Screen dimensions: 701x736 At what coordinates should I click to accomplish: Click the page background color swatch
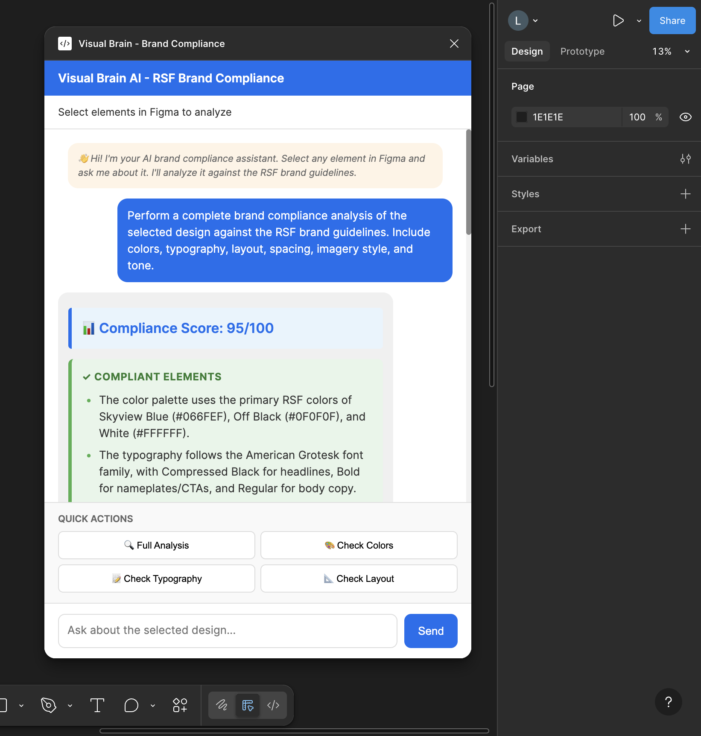pos(522,117)
